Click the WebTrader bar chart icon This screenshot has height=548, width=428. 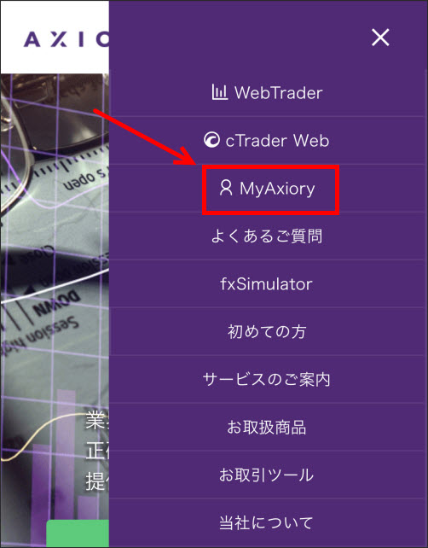coord(220,93)
